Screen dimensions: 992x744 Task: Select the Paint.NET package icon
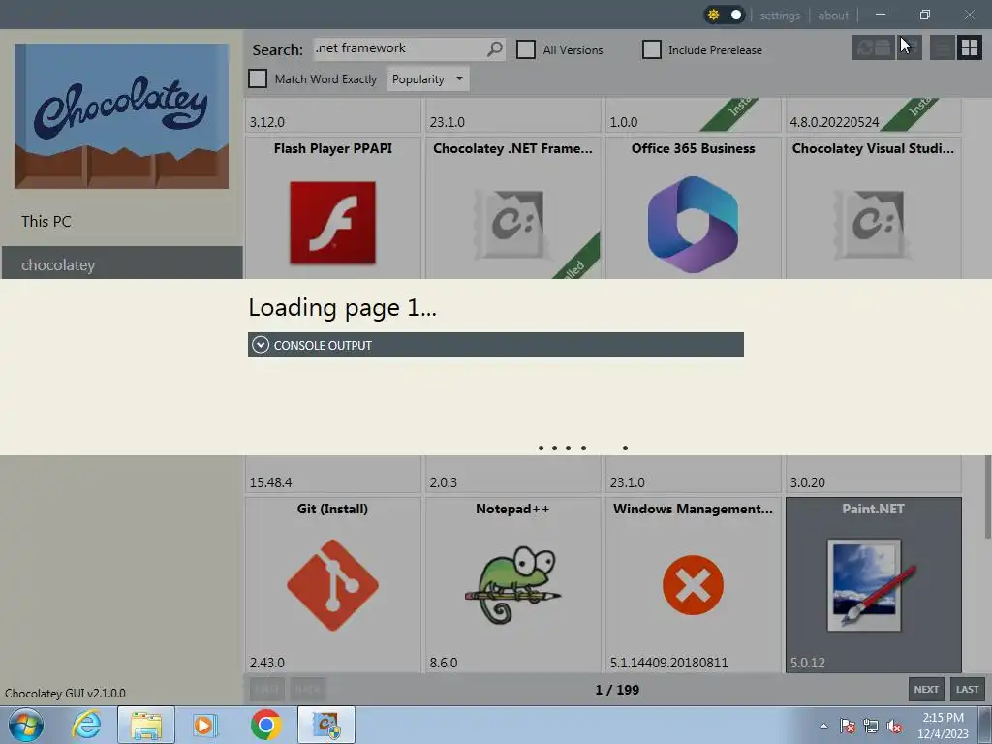tap(873, 585)
